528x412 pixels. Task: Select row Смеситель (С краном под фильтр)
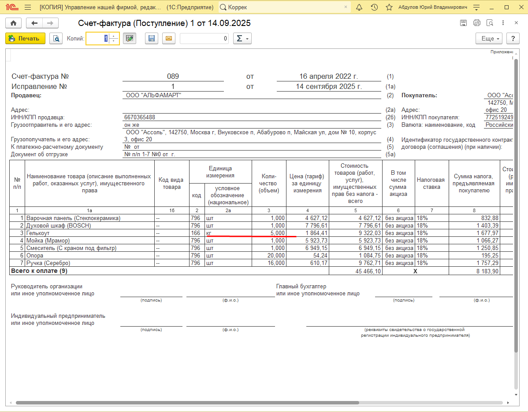[x=89, y=248]
